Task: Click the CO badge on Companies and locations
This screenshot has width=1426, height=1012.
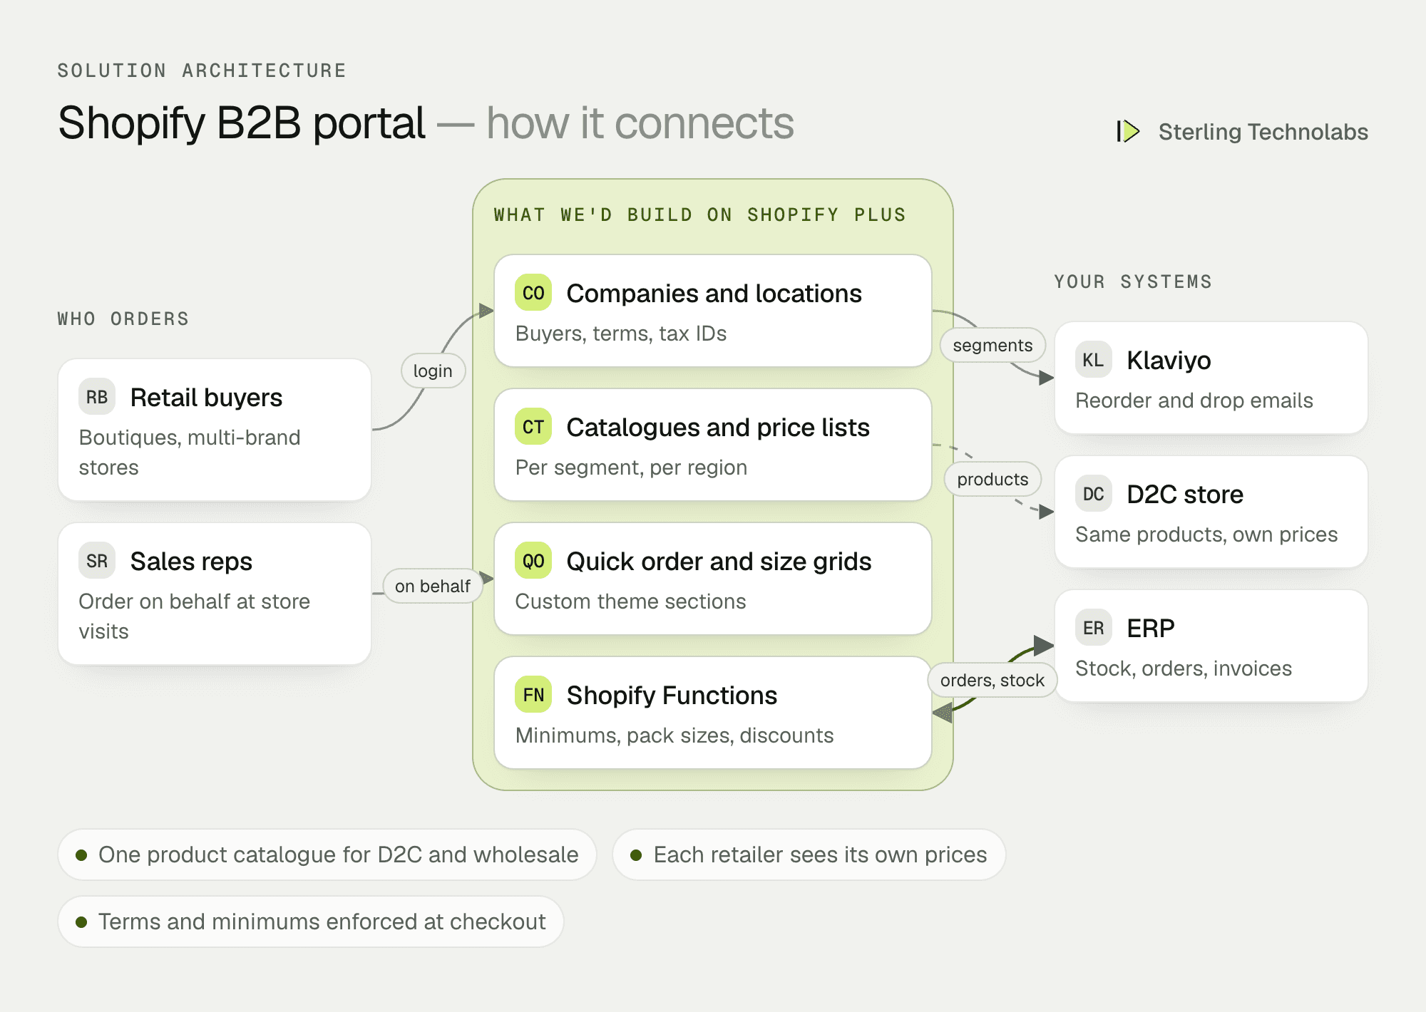Action: pos(533,292)
